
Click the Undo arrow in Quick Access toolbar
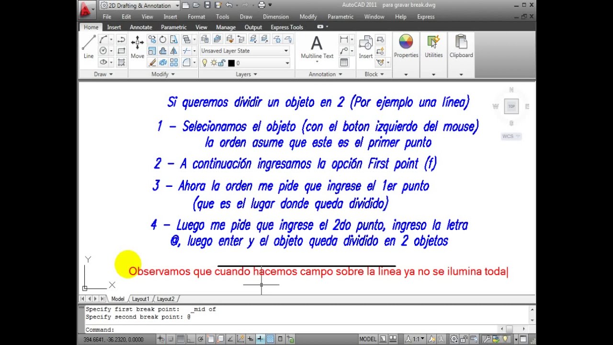coord(228,5)
